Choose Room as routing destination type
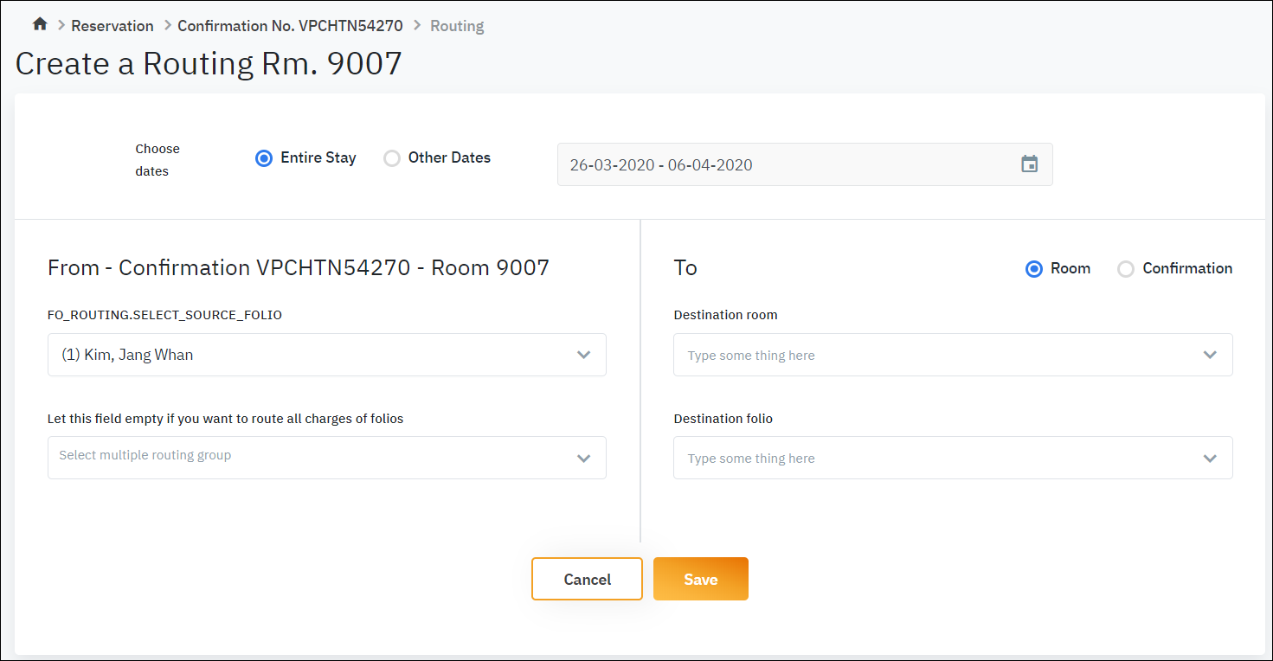 click(1033, 269)
